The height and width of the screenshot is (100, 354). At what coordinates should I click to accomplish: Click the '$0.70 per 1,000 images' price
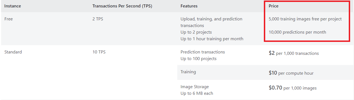pos(293,88)
